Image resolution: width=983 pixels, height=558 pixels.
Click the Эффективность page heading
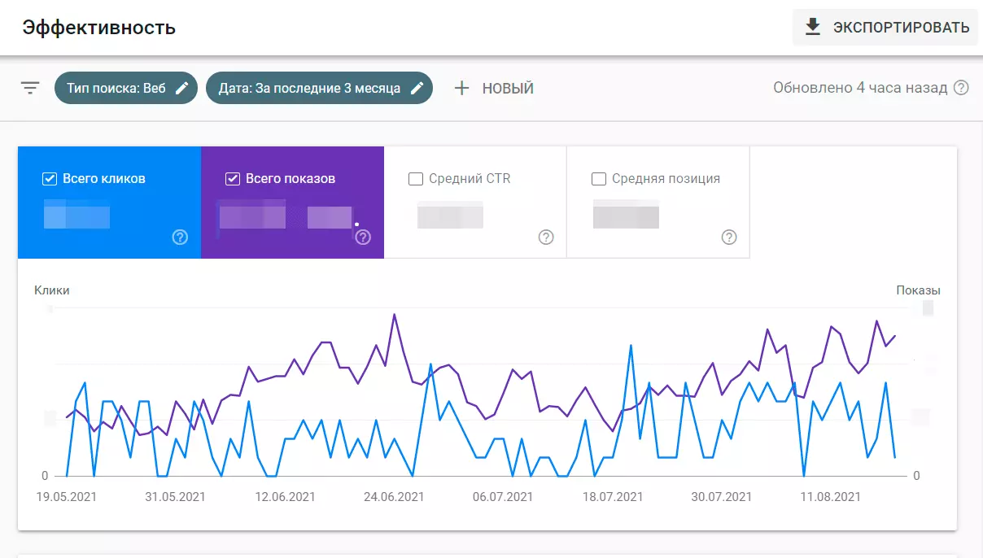99,28
